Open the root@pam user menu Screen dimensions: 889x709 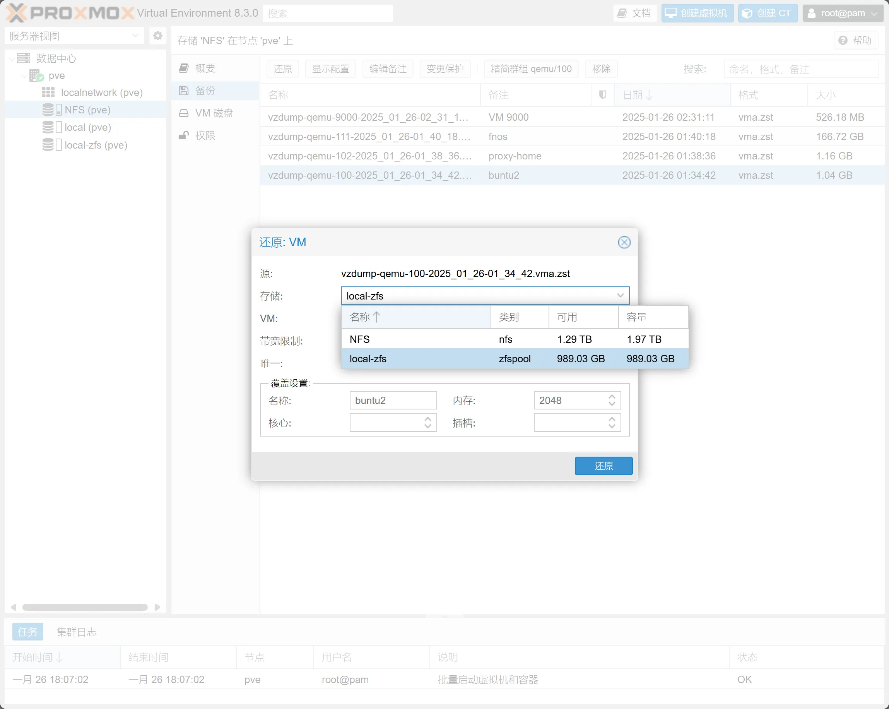click(x=843, y=13)
